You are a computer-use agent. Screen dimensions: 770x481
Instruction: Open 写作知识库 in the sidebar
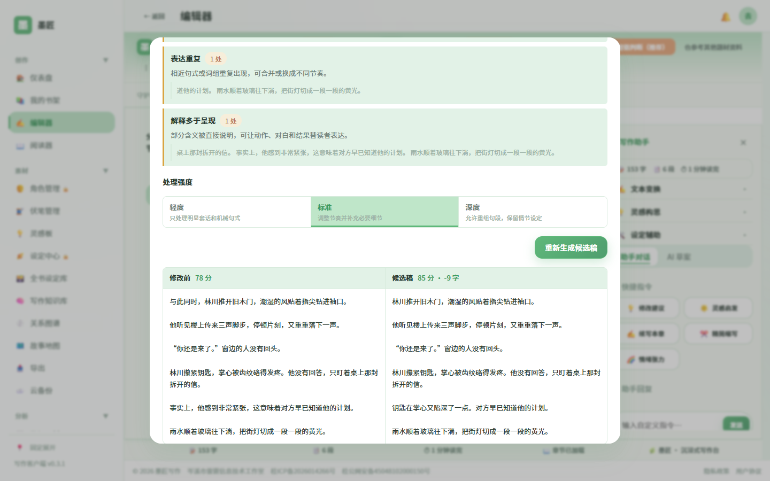pos(61,301)
